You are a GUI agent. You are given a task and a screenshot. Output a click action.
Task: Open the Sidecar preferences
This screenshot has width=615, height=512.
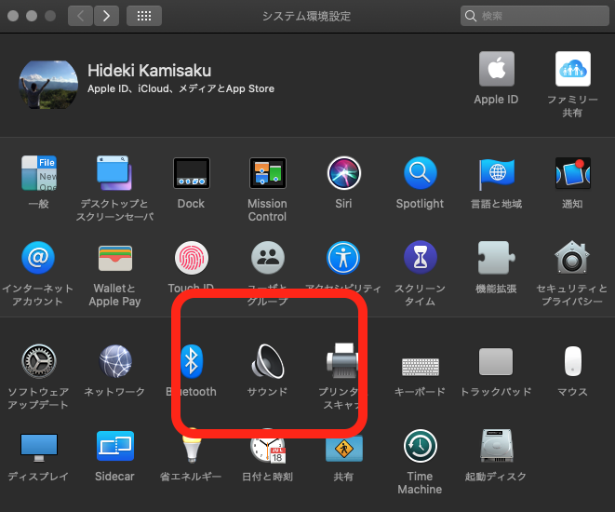click(x=115, y=446)
